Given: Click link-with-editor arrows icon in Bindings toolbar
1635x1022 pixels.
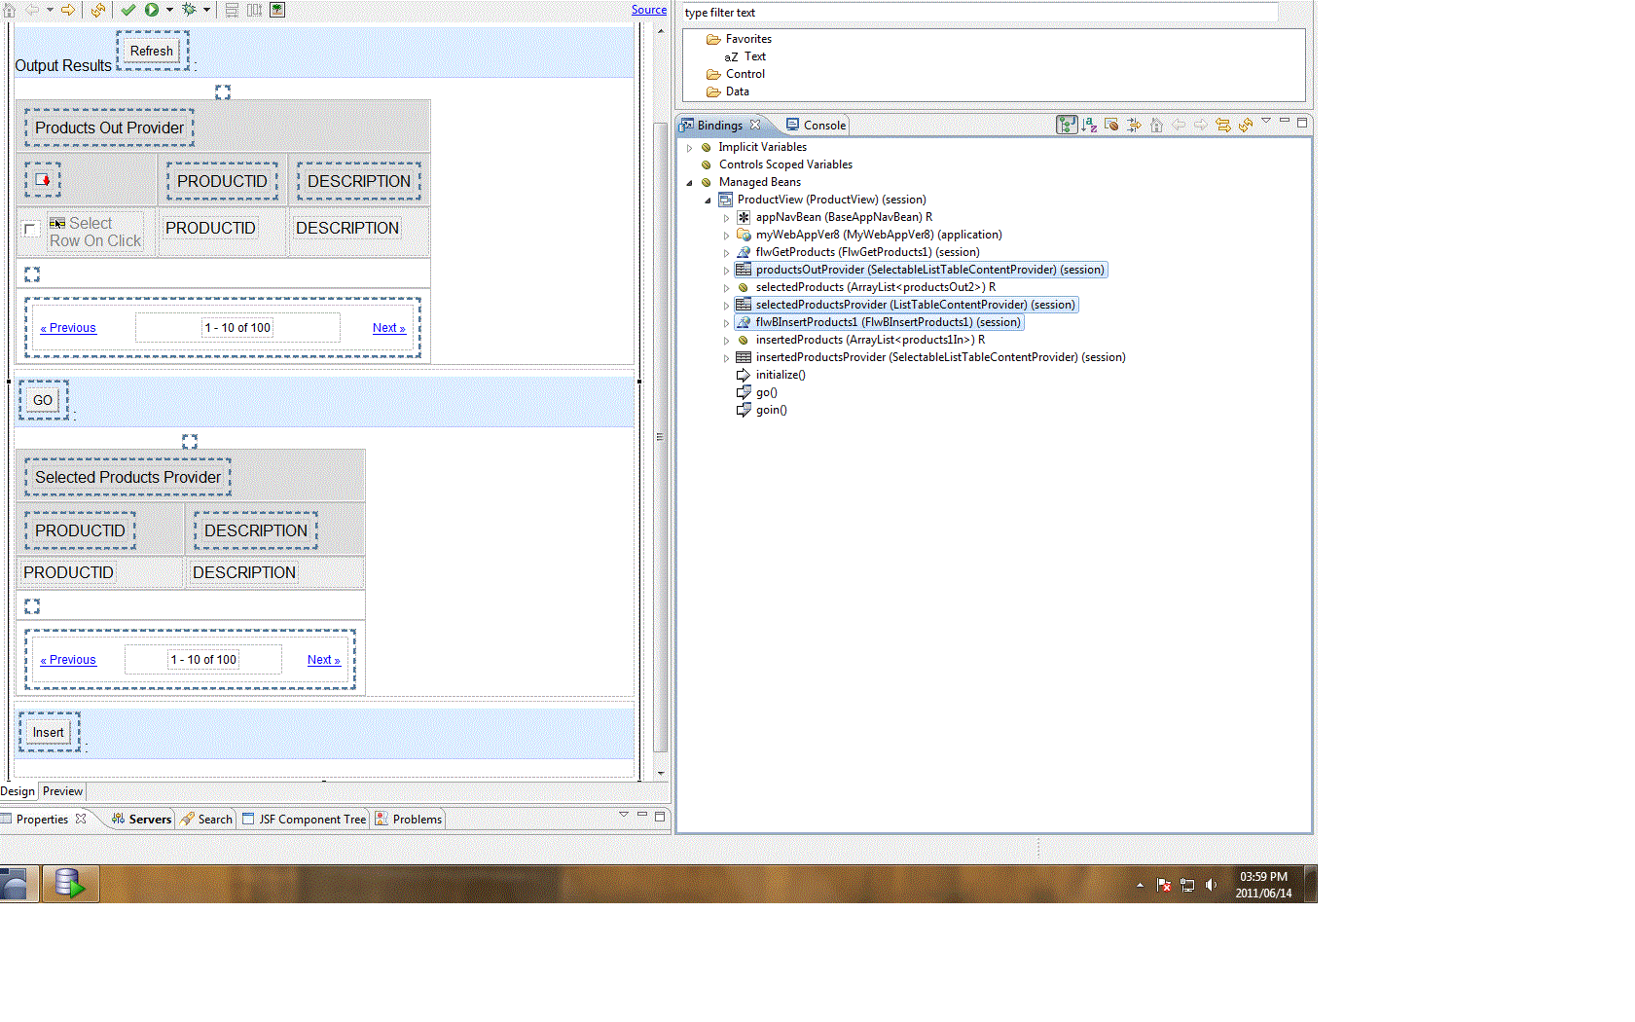Looking at the screenshot, I should [1223, 125].
